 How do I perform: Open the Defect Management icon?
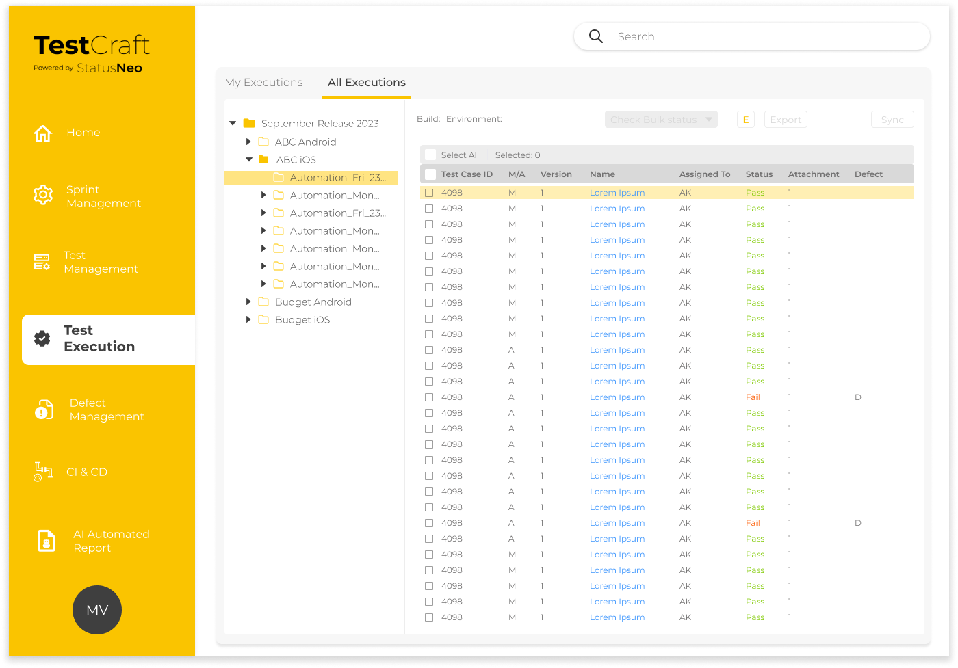[x=44, y=410]
